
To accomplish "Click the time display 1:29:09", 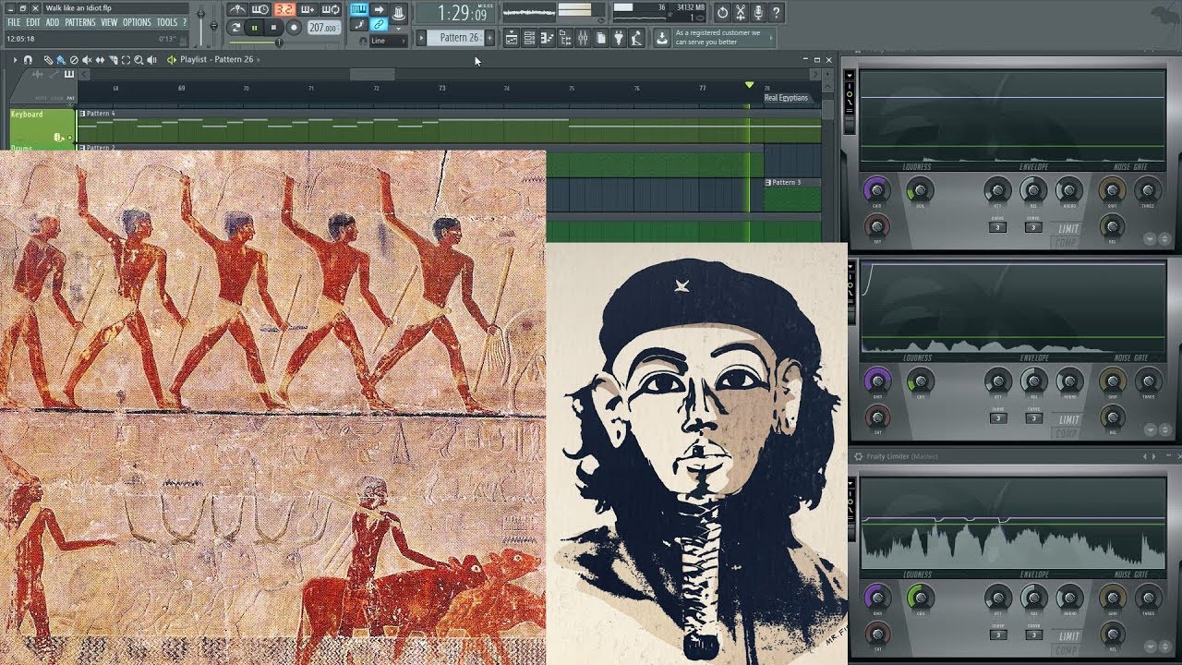I will tap(455, 13).
